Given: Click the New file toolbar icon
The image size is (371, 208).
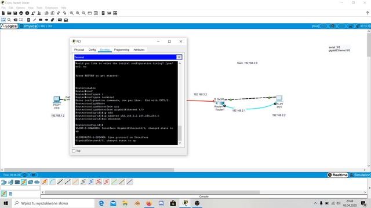Looking at the screenshot, I should point(3,13).
